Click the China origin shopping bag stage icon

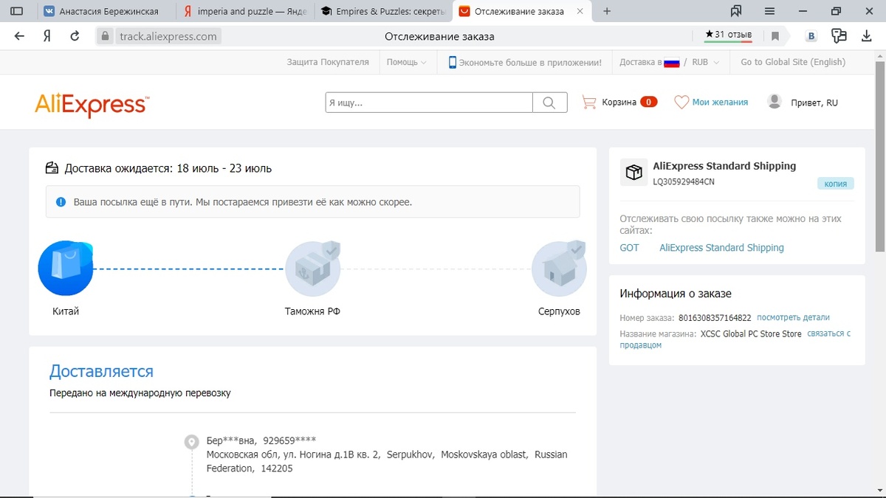point(66,268)
